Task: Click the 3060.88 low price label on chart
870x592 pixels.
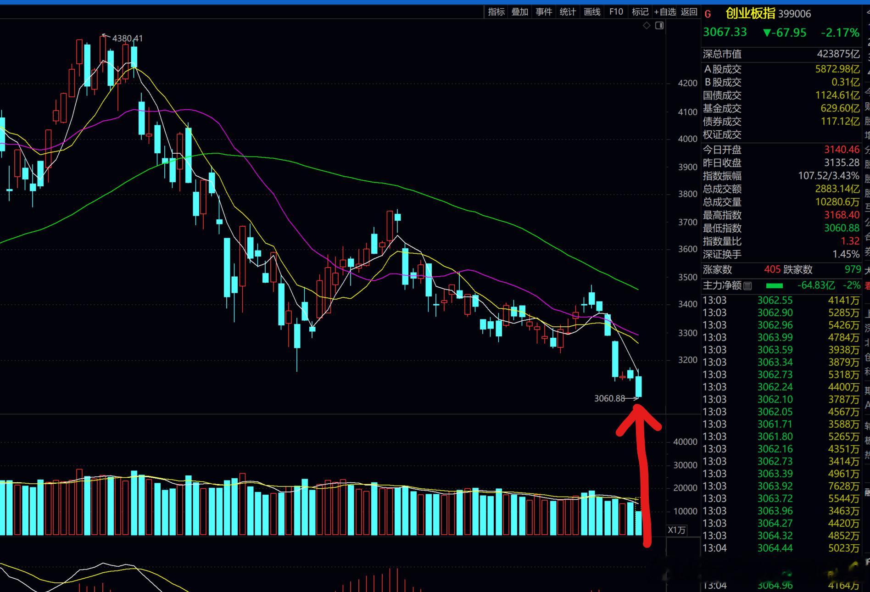Action: [x=609, y=398]
